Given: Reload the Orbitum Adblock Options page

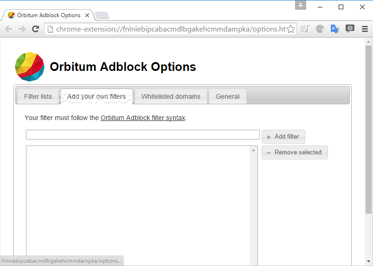Looking at the screenshot, I should point(35,29).
